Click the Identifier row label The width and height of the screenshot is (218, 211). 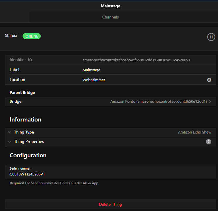[18, 60]
